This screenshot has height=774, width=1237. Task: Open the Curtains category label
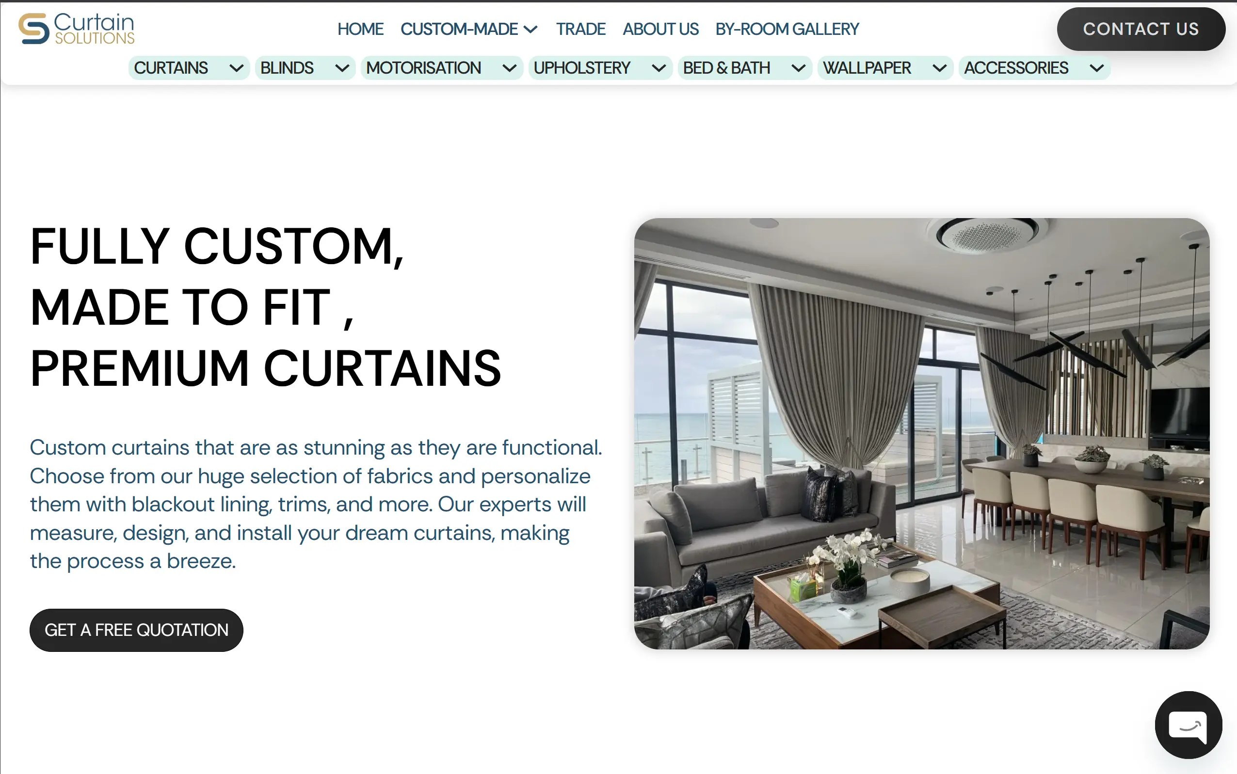[171, 68]
